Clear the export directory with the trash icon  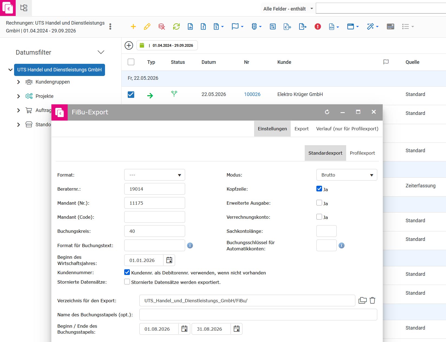372,300
